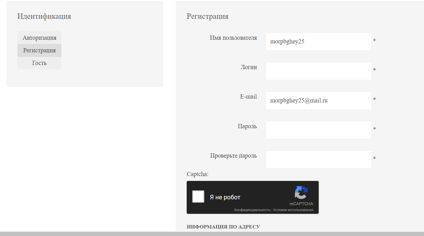Viewport: 424px width, 236px height.
Task: Open the Условия использования link
Action: click(293, 210)
